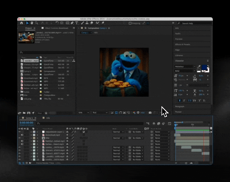Select the Rotation tool
230x182 pixels.
(57, 23)
